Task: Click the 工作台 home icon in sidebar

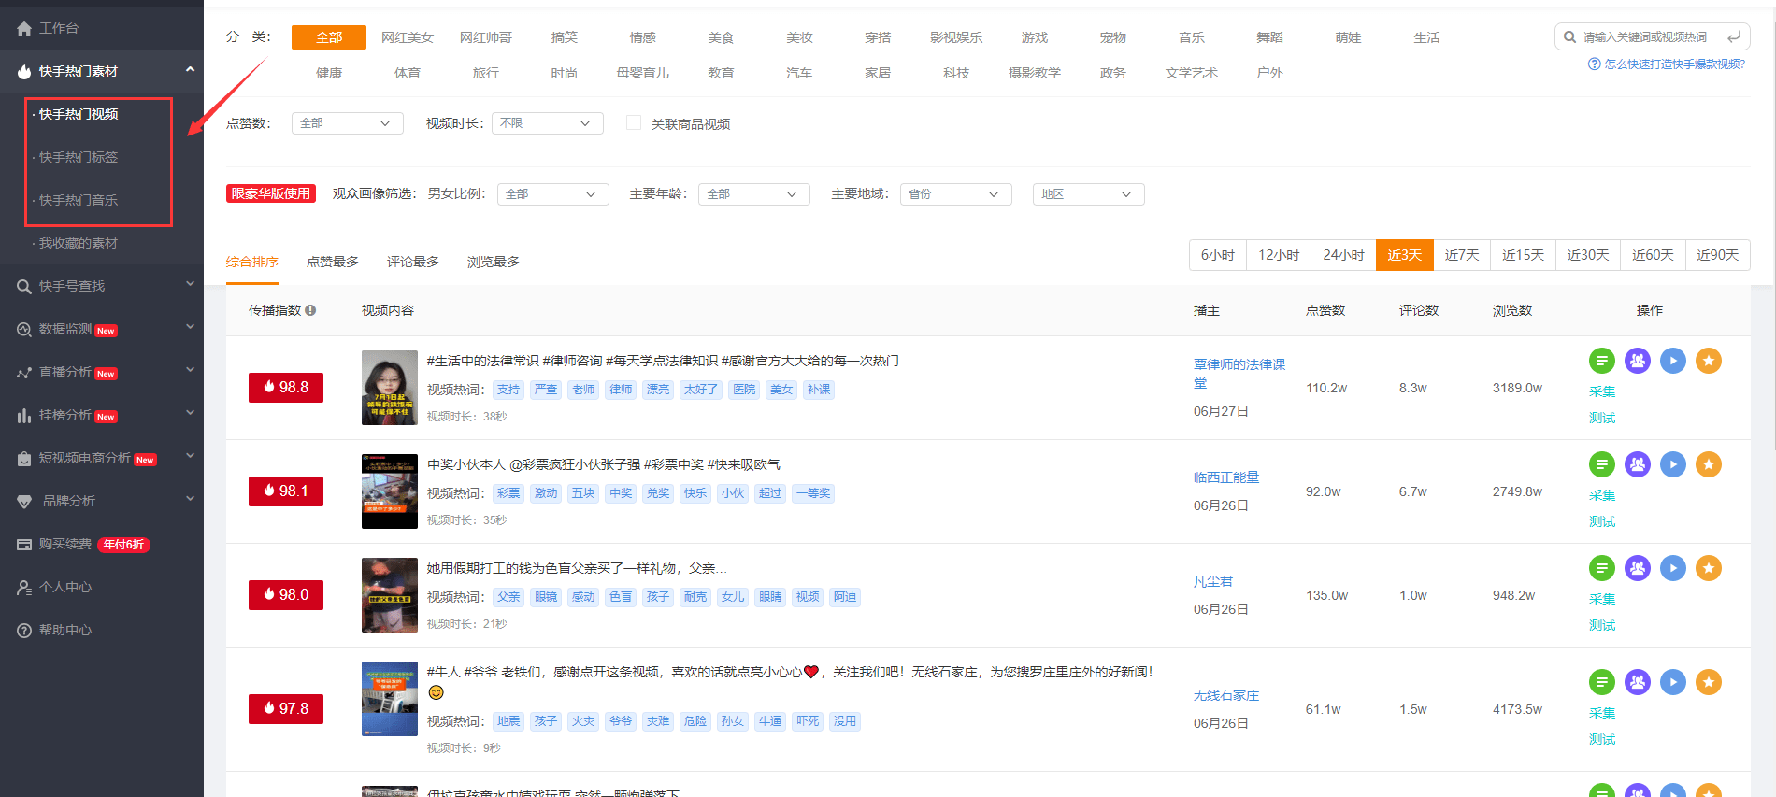Action: pos(24,29)
